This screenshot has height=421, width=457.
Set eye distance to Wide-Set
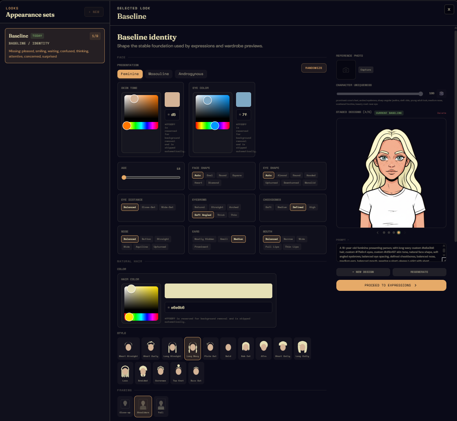coord(167,207)
